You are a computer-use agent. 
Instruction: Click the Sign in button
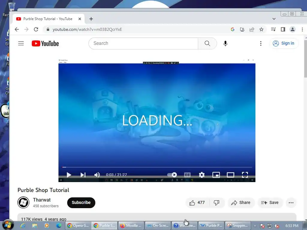click(284, 43)
